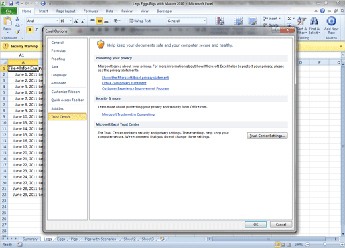The width and height of the screenshot is (345, 248).
Task: Open Customize Quick Access Toolbar dropdown
Action: pyautogui.click(x=50, y=3)
